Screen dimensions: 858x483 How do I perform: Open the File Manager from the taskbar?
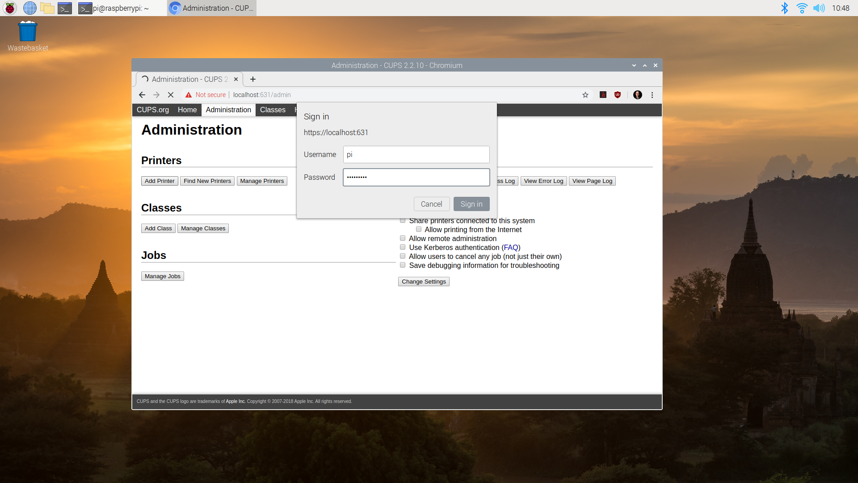47,8
